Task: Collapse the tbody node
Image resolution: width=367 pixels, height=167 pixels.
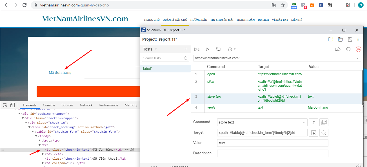Action: (x=36, y=136)
